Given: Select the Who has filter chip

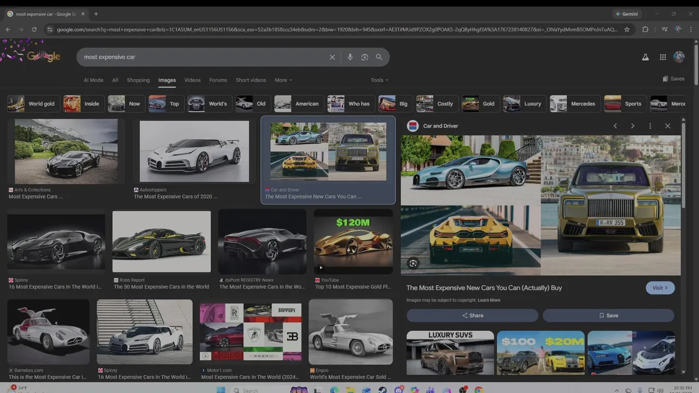Looking at the screenshot, I should [x=351, y=104].
